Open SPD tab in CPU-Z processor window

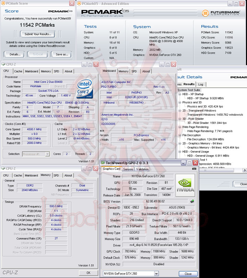tap(57, 71)
